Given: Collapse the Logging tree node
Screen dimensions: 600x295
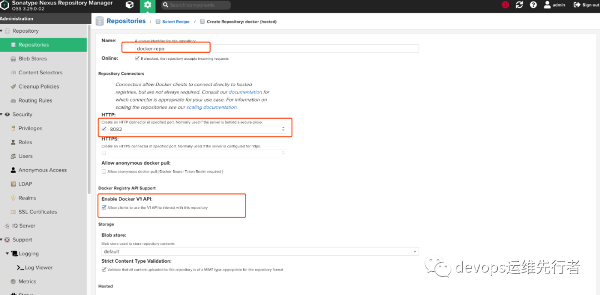Looking at the screenshot, I should tap(8, 253).
